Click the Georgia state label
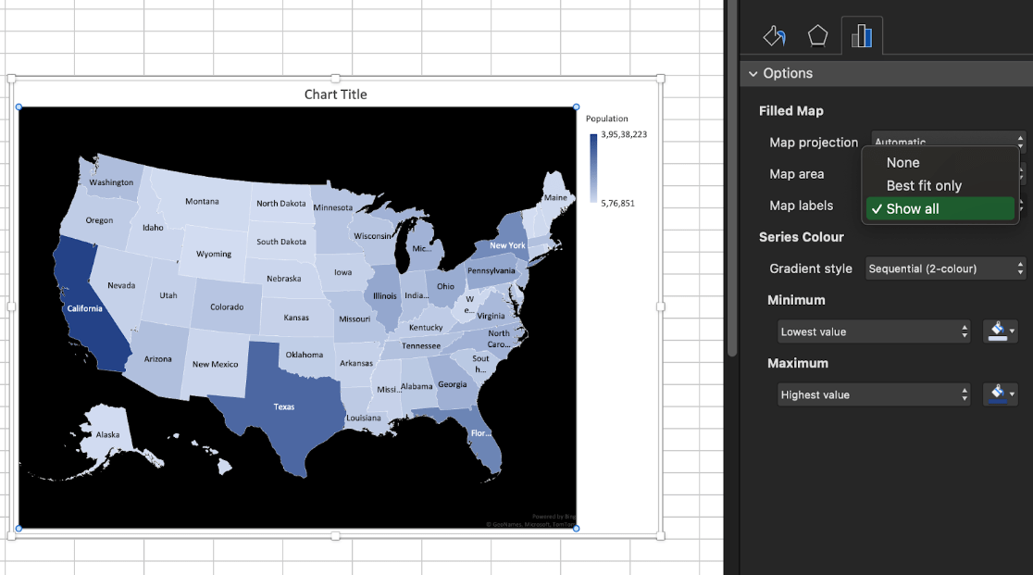 click(x=453, y=384)
